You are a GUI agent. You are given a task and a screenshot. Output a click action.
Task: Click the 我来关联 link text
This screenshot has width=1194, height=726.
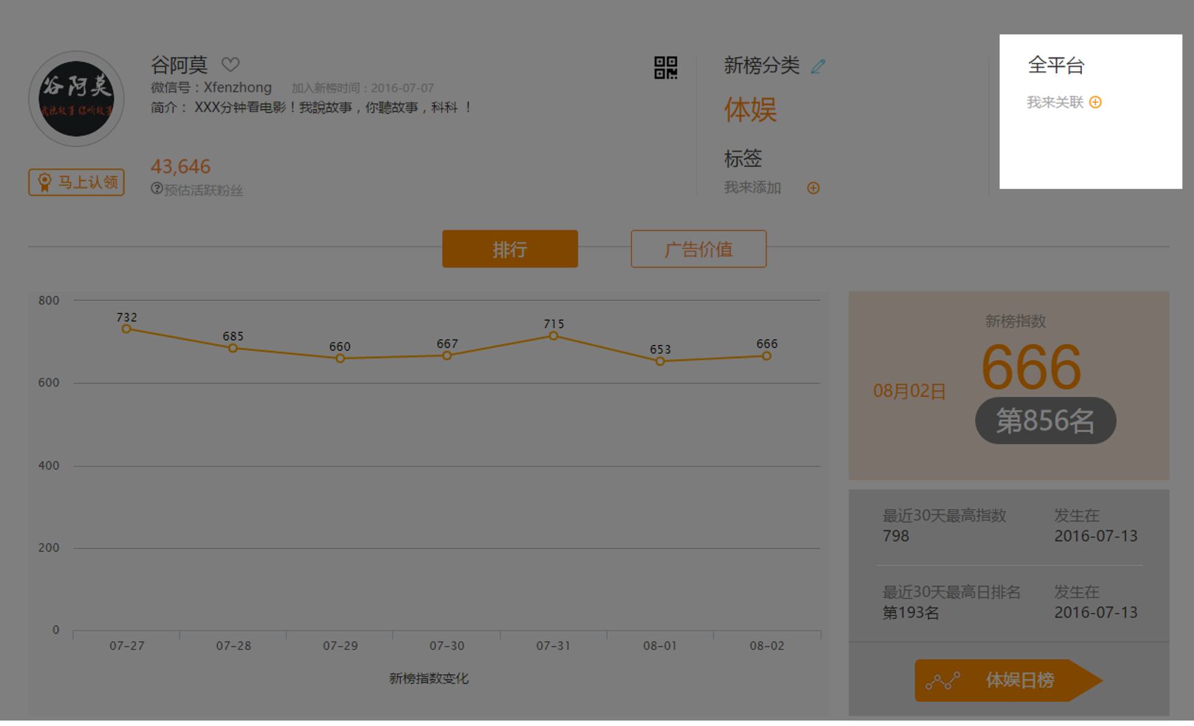1055,102
